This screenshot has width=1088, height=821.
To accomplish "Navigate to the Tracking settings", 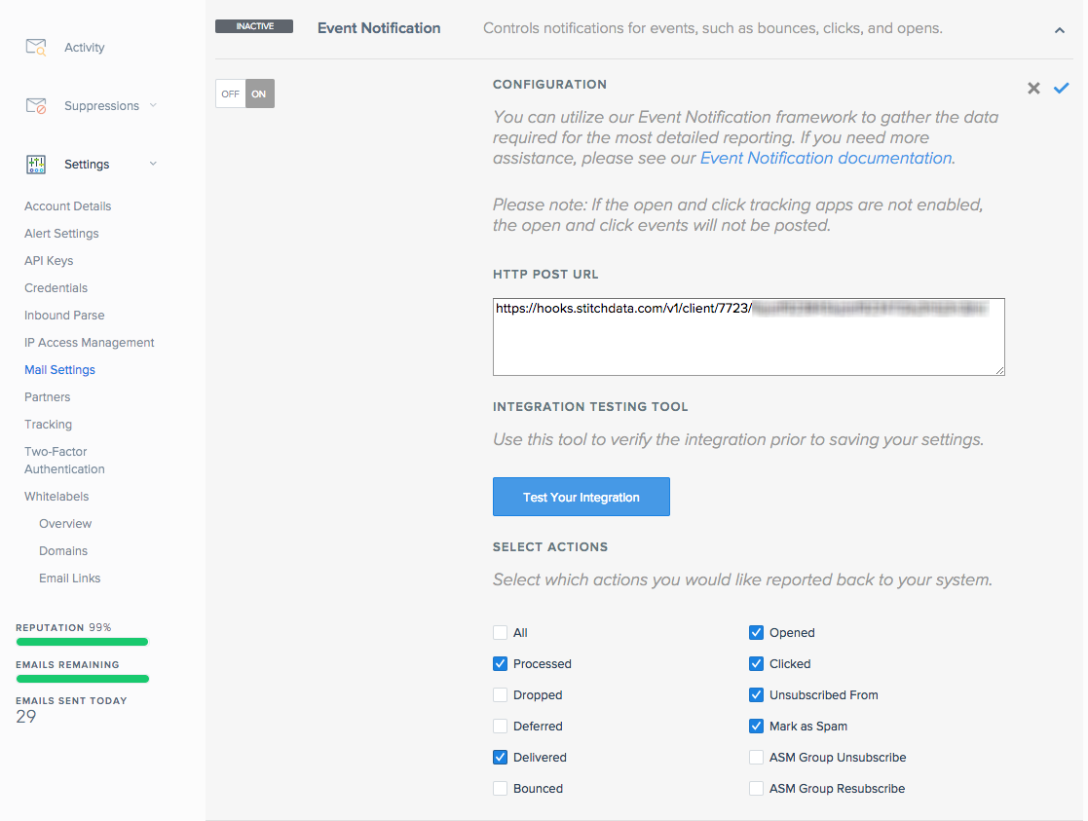I will 48,424.
